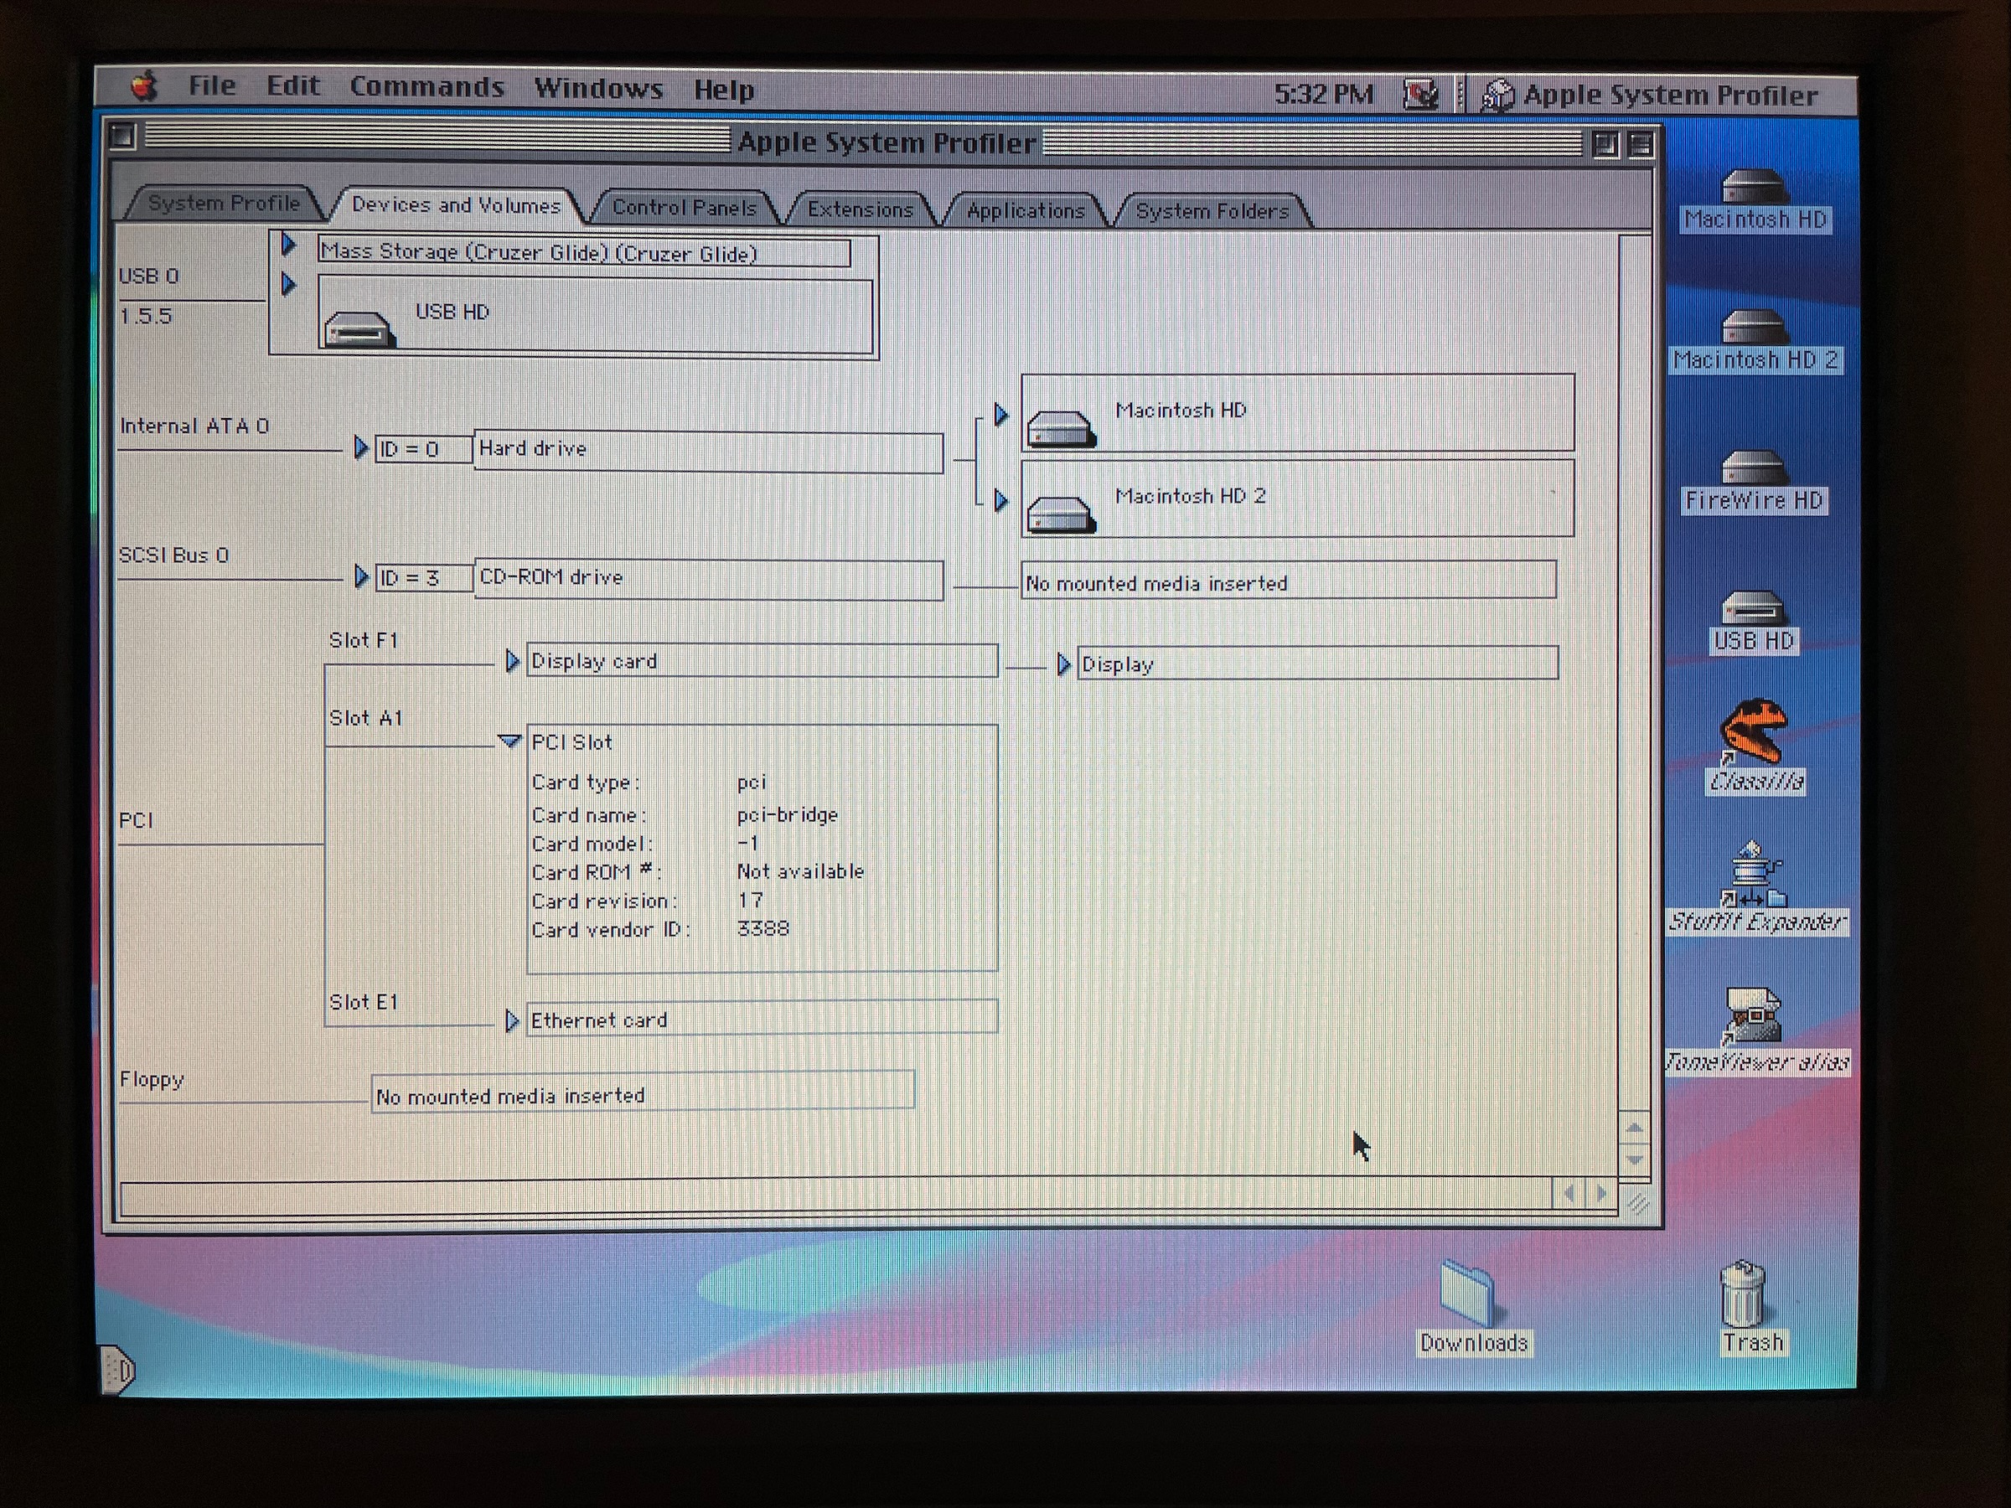2011x1508 pixels.
Task: Expand the Display card details
Action: coord(512,661)
